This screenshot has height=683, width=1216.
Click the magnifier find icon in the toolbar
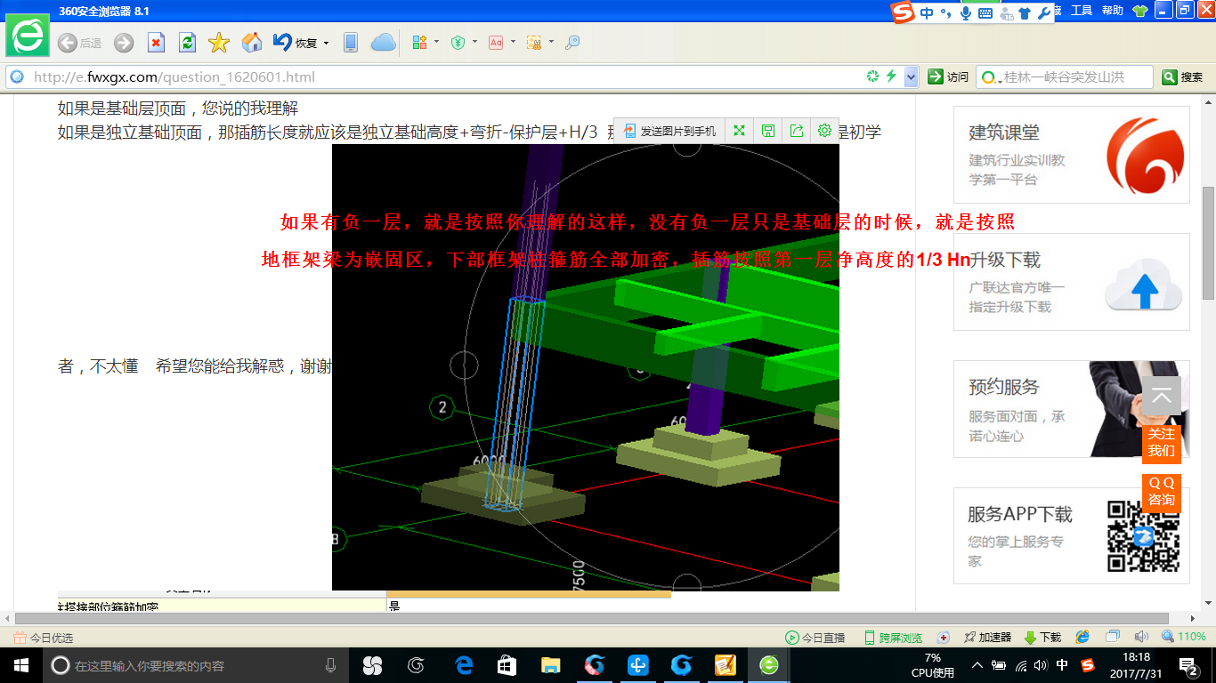pos(572,42)
